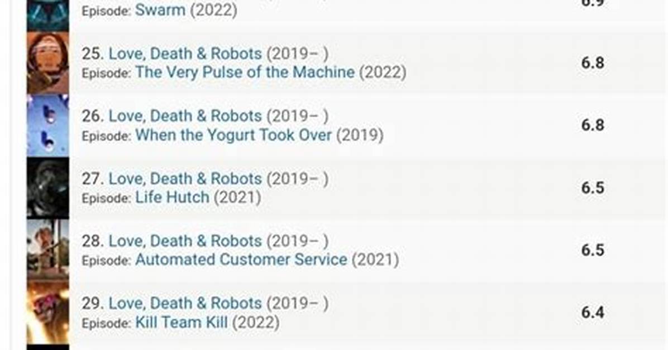This screenshot has width=668, height=350.
Task: Click the 6.4 rating for Kill Team Kill
Action: point(593,313)
